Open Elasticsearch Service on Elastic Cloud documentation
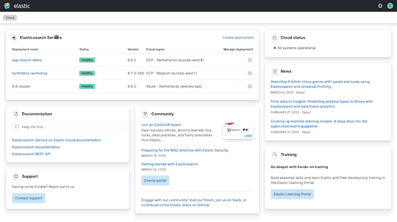The width and height of the screenshot is (397, 222). pyautogui.click(x=57, y=140)
